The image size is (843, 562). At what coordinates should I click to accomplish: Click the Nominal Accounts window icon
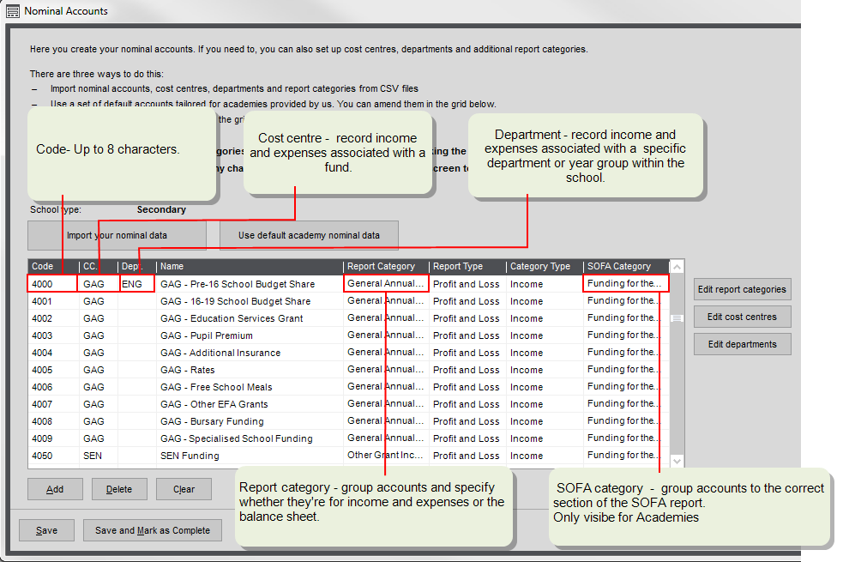12,11
